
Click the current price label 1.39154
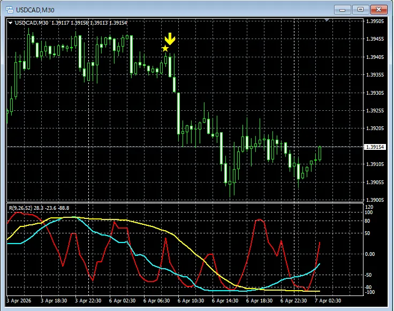pos(375,147)
